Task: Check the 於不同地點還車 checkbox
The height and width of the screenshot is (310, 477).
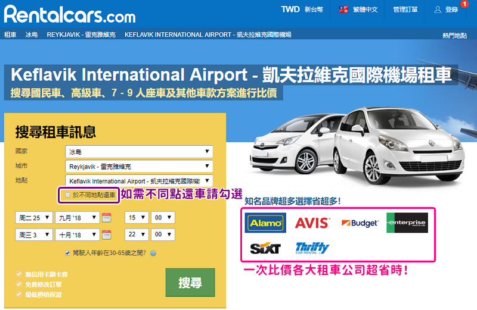Action: point(68,195)
